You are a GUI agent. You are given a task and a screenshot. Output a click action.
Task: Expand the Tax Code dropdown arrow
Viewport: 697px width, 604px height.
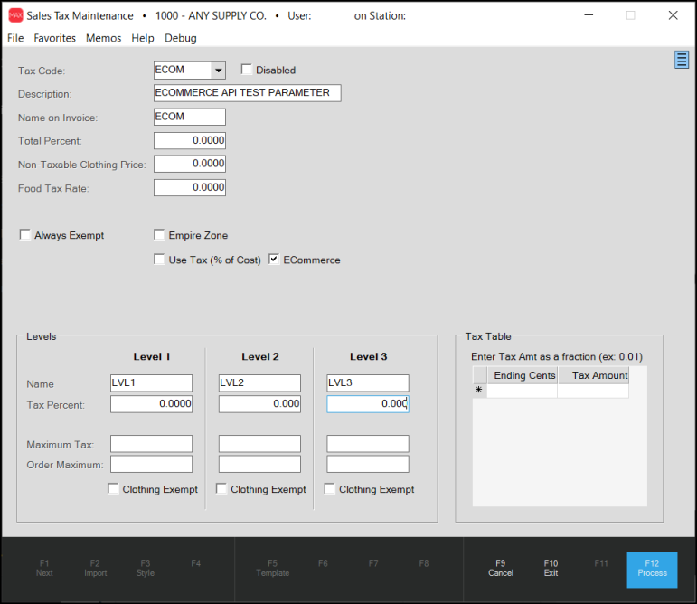tap(218, 71)
